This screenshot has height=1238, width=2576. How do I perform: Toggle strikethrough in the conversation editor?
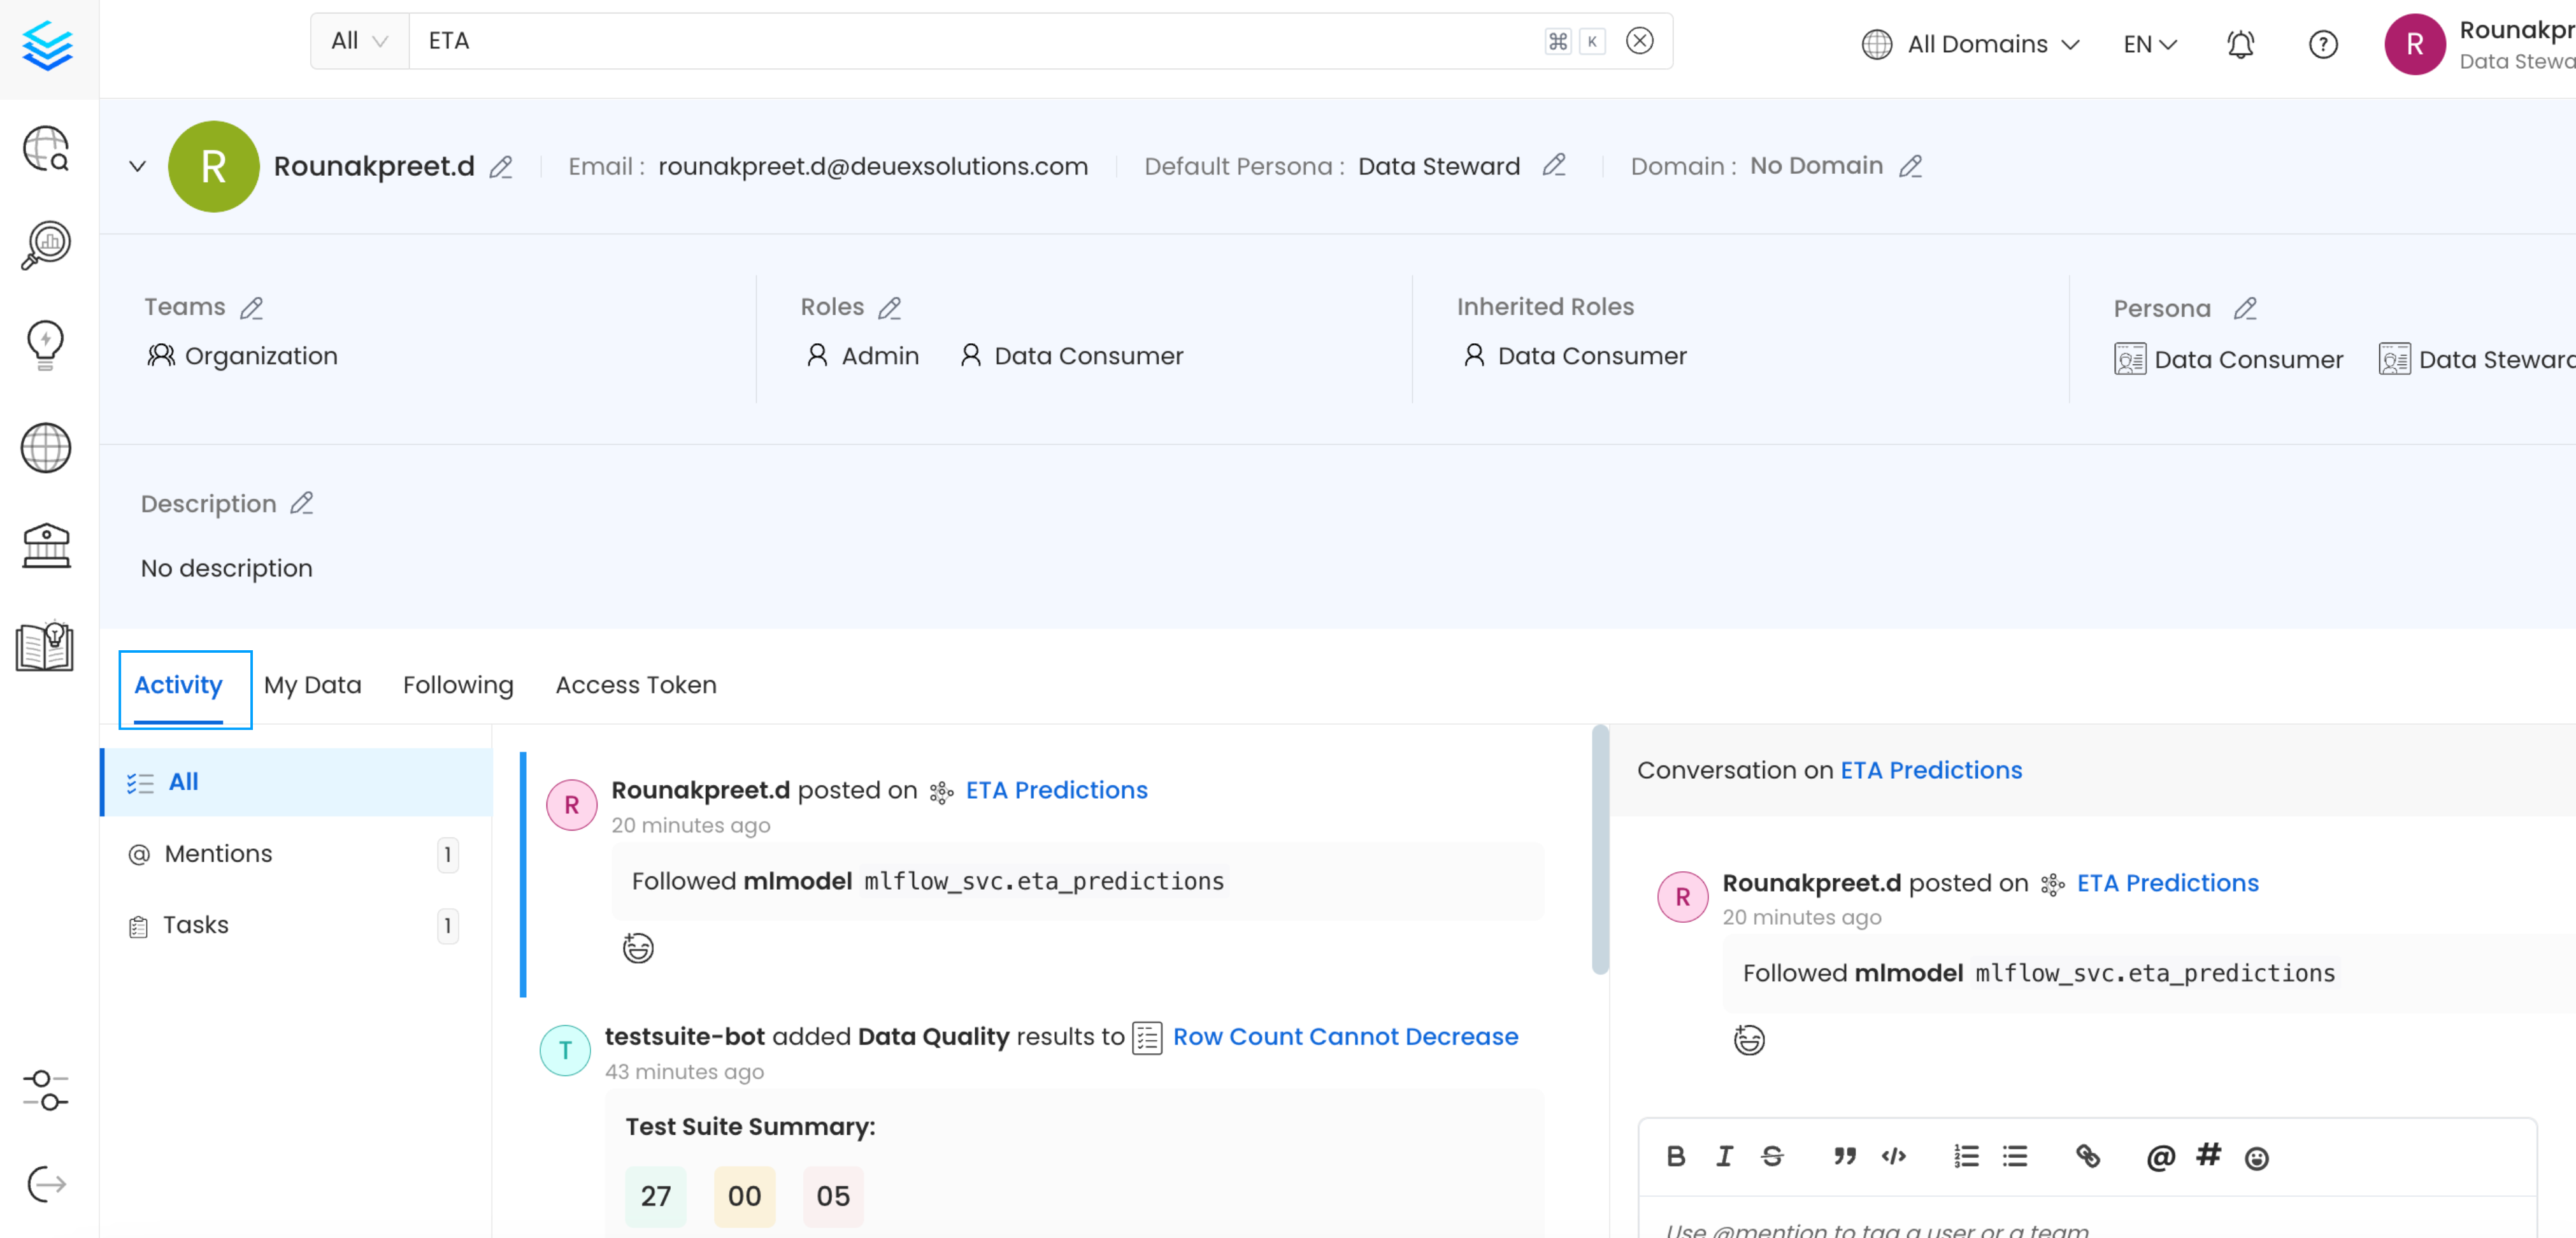coord(1771,1157)
